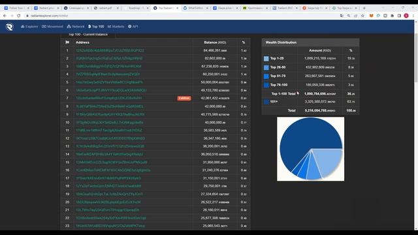This screenshot has height=235, width=418.
Task: Click the orange Exchange badge in row 7
Action: coord(184,98)
